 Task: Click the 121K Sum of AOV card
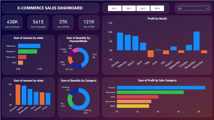[89, 23]
